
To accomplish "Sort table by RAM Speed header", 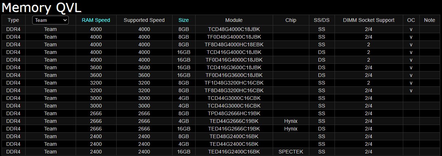I will click(x=96, y=20).
